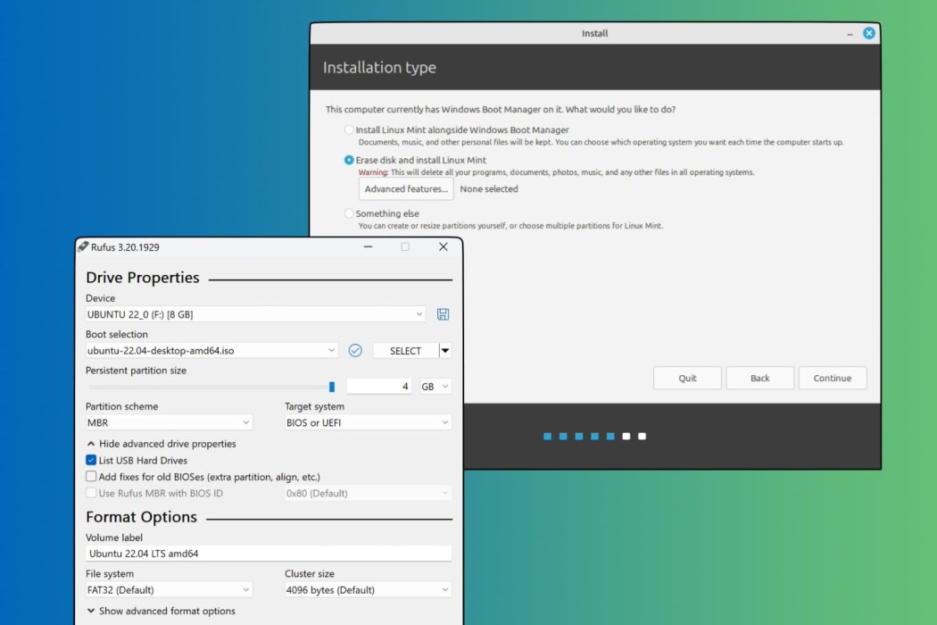Open the File system FAT32 dropdown
This screenshot has height=625, width=937.
(169, 589)
